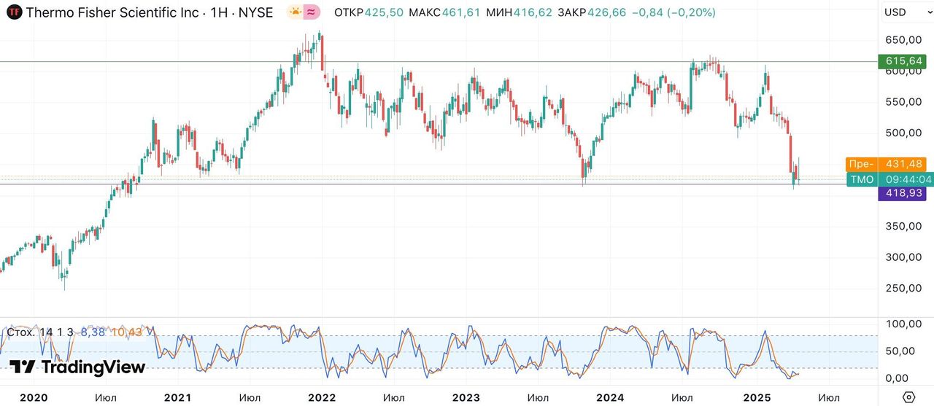This screenshot has height=406, width=934.
Task: Click the blue stochastic value 8,38
Action: pyautogui.click(x=93, y=332)
